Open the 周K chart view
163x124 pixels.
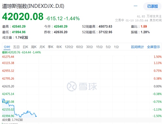tap(34, 47)
